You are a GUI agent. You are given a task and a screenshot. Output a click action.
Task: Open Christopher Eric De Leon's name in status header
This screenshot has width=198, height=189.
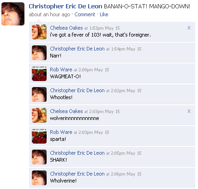coord(66,6)
